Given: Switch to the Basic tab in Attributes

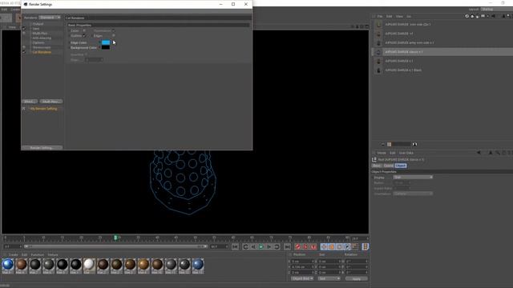Looking at the screenshot, I should point(377,166).
